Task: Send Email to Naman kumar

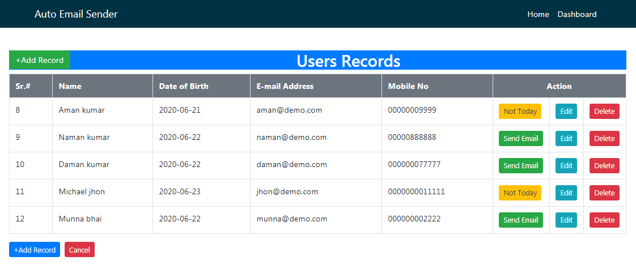Action: coord(521,138)
